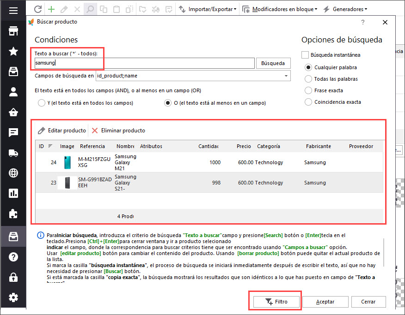Screen dimensions: 405x315
Task: Select O (texto al menos en un campo) radio
Action: (x=168, y=103)
